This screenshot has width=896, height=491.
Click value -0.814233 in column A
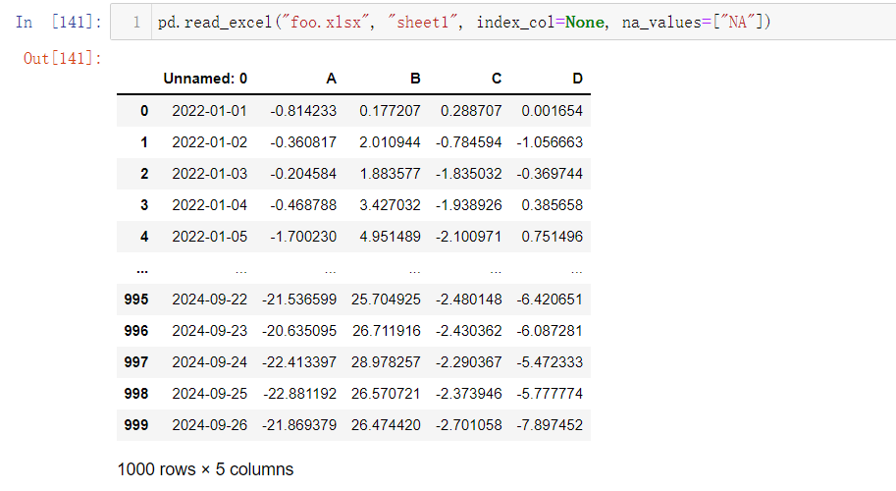coord(303,111)
